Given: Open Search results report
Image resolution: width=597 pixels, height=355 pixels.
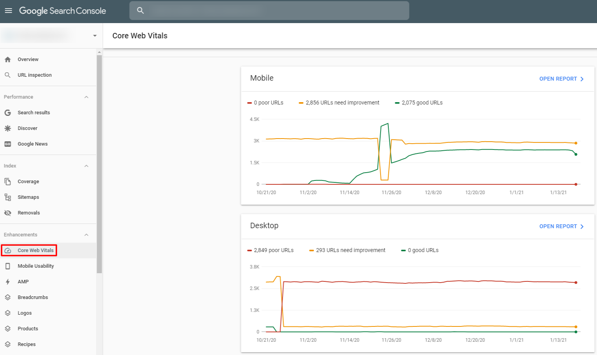Looking at the screenshot, I should click(x=34, y=113).
